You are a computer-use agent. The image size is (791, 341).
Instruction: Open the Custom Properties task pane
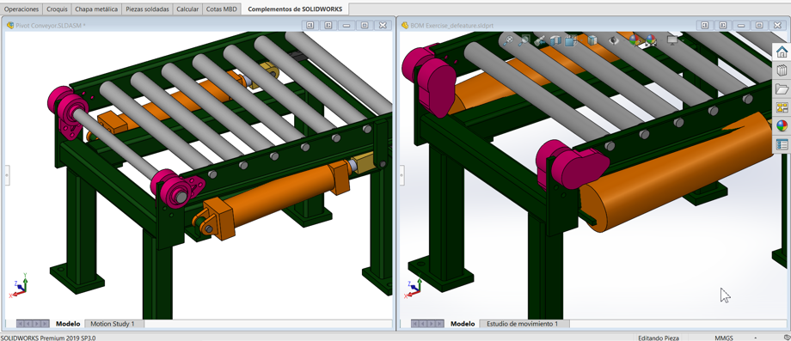point(782,144)
